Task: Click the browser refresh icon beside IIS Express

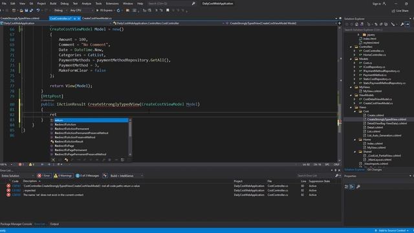Action: [118, 10]
